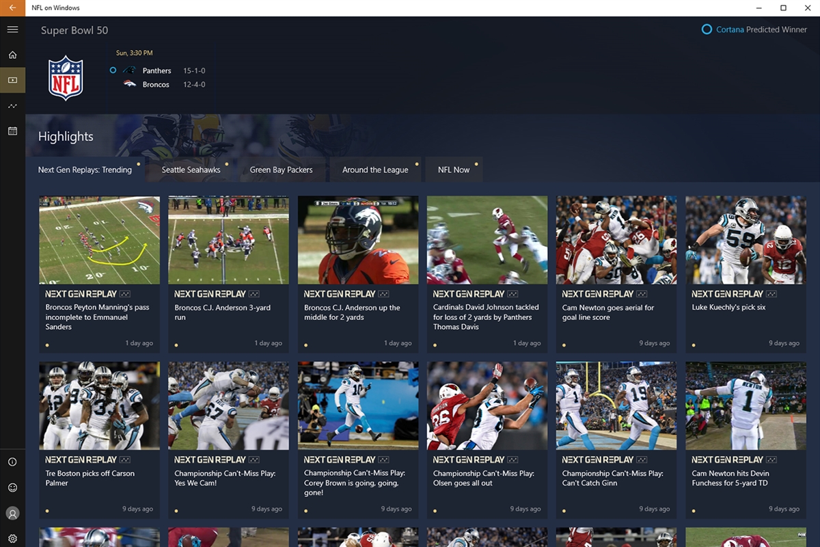Go to the Home sidebar icon

12,55
